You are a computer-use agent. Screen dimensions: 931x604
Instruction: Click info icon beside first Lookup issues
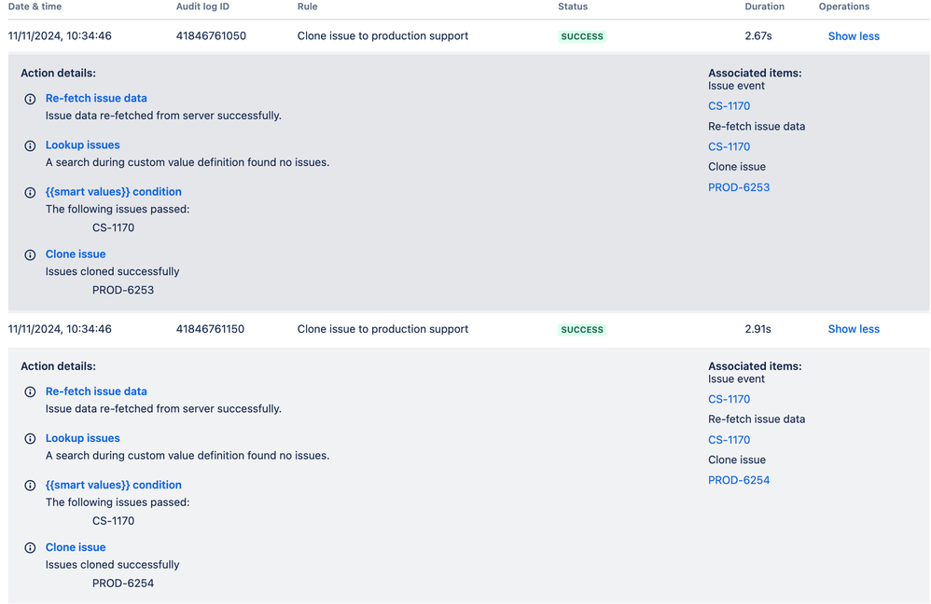(x=30, y=146)
